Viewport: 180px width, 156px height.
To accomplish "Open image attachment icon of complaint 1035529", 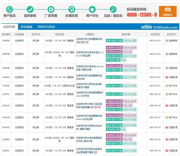I will click(87, 42).
